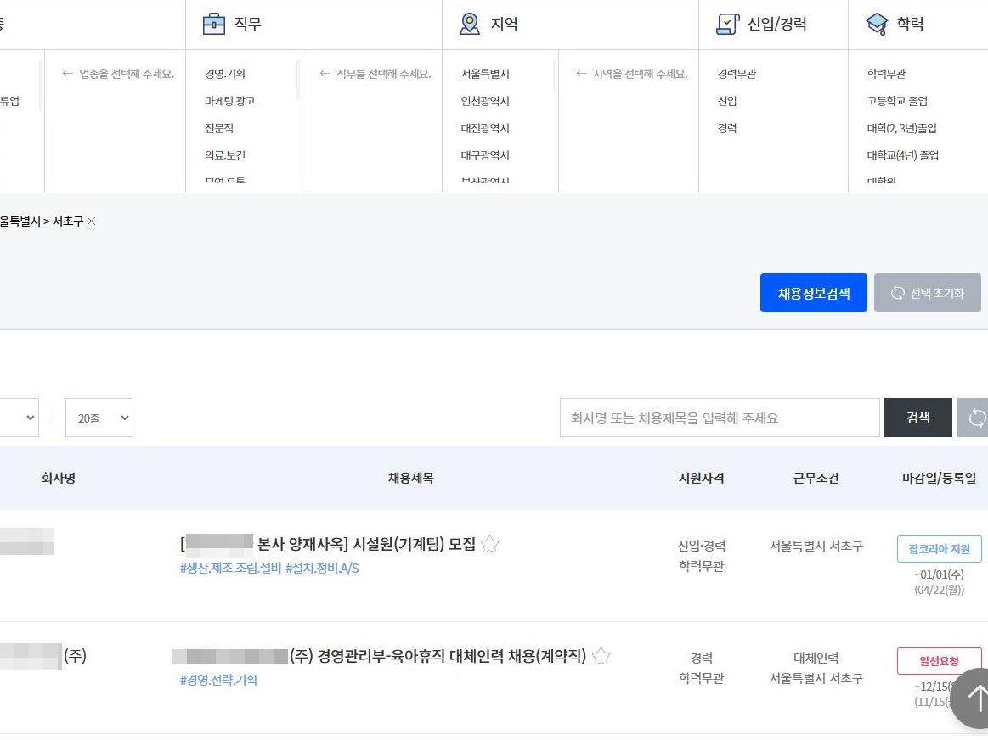Screen dimensions: 988x740
Task: Select 대구광역시 region
Action: (x=485, y=154)
